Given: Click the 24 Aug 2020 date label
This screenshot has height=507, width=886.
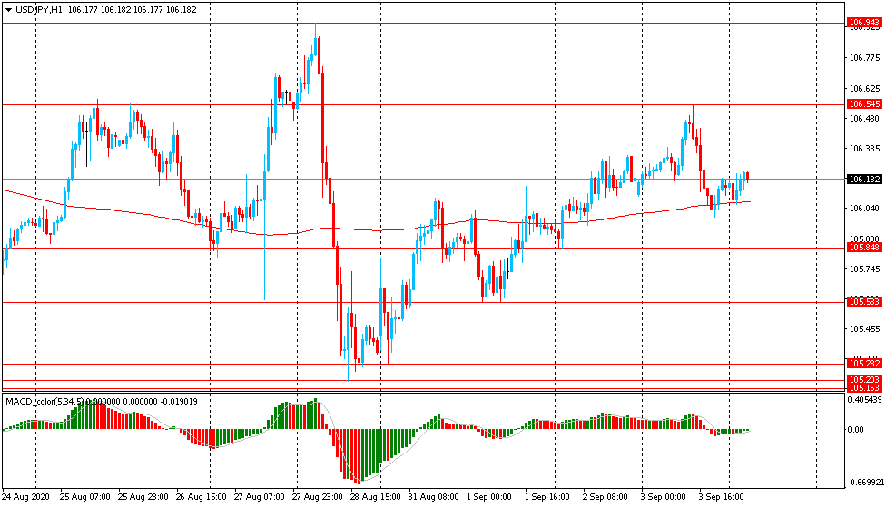Looking at the screenshot, I should [x=25, y=497].
